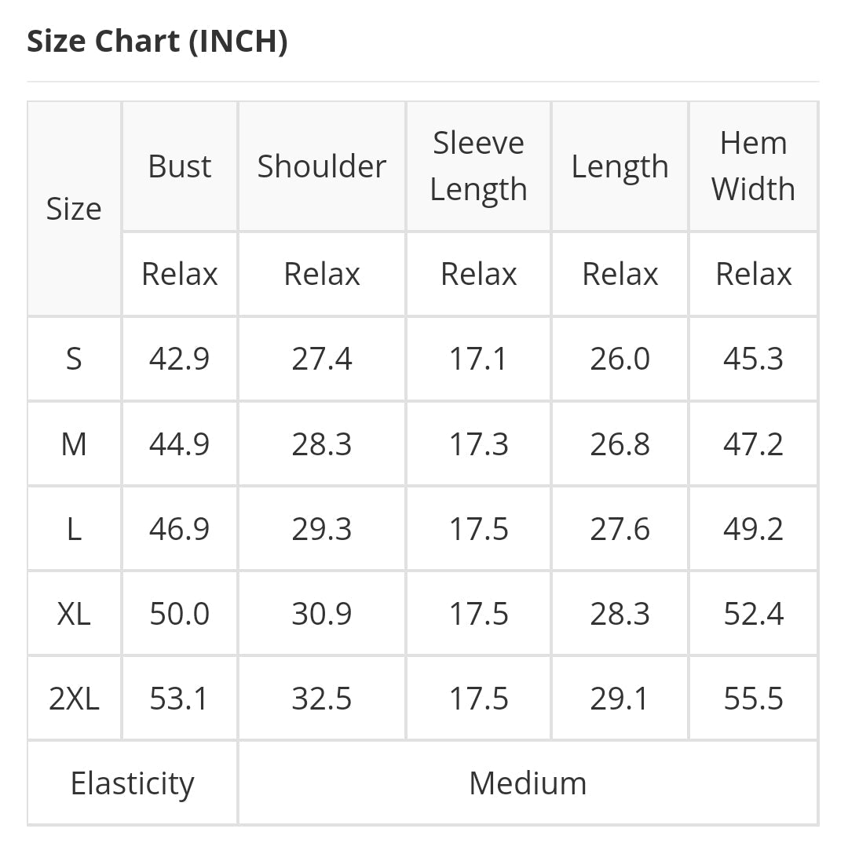Viewport: 848px width, 843px height.
Task: Select the Relax cell under Length
Action: (x=620, y=274)
